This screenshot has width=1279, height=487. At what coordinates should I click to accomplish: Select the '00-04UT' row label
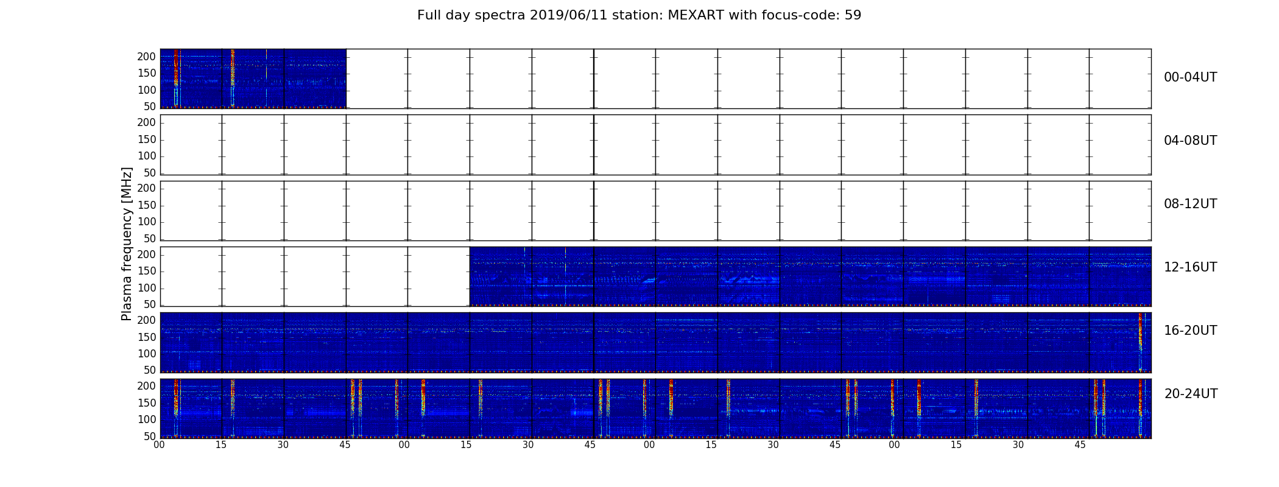click(1190, 77)
